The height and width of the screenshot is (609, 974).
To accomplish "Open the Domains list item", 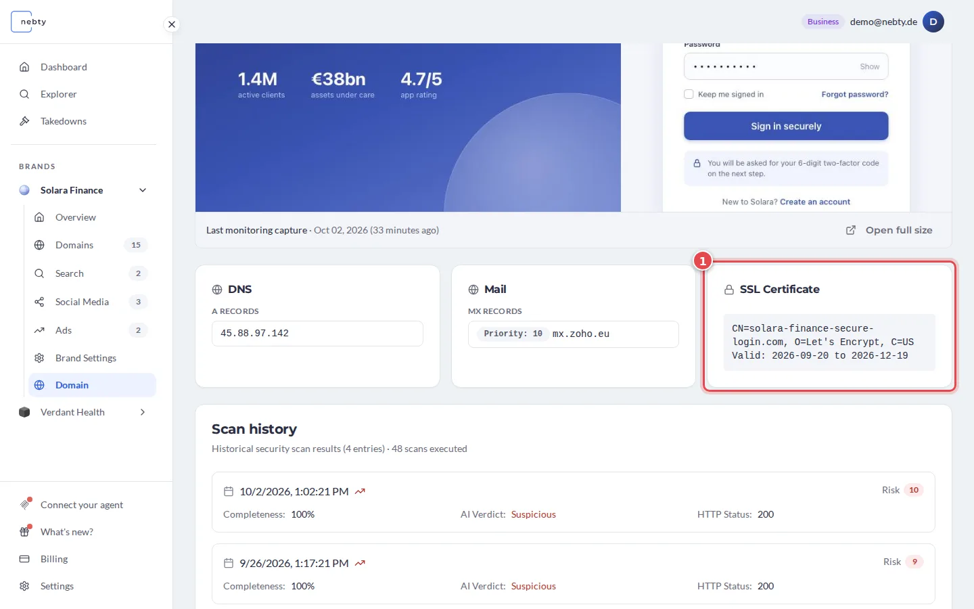I will click(x=92, y=245).
